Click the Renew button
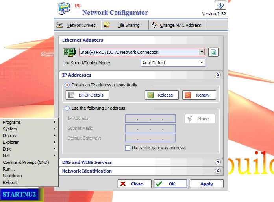This screenshot has width=274, height=202. click(x=199, y=95)
